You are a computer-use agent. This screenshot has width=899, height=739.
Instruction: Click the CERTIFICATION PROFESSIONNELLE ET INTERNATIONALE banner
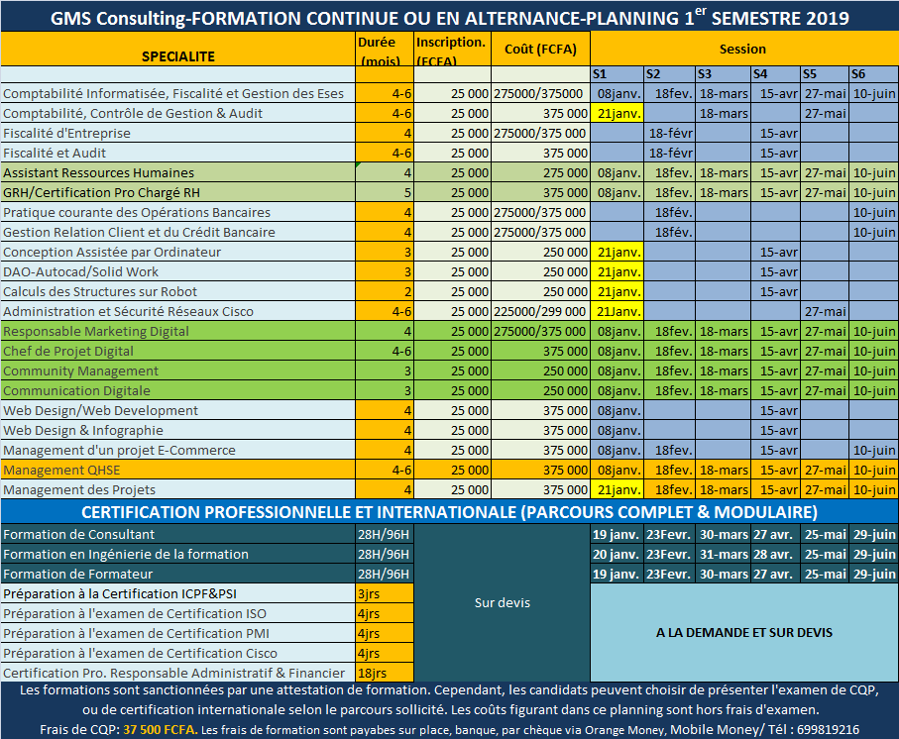(450, 512)
